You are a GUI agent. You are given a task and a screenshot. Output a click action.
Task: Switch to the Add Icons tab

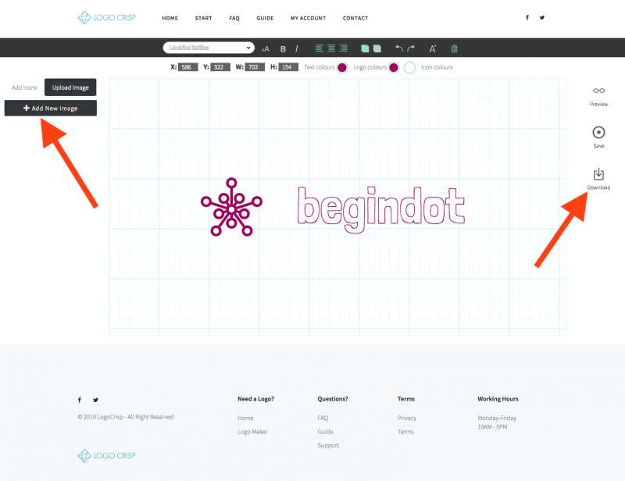pos(24,87)
